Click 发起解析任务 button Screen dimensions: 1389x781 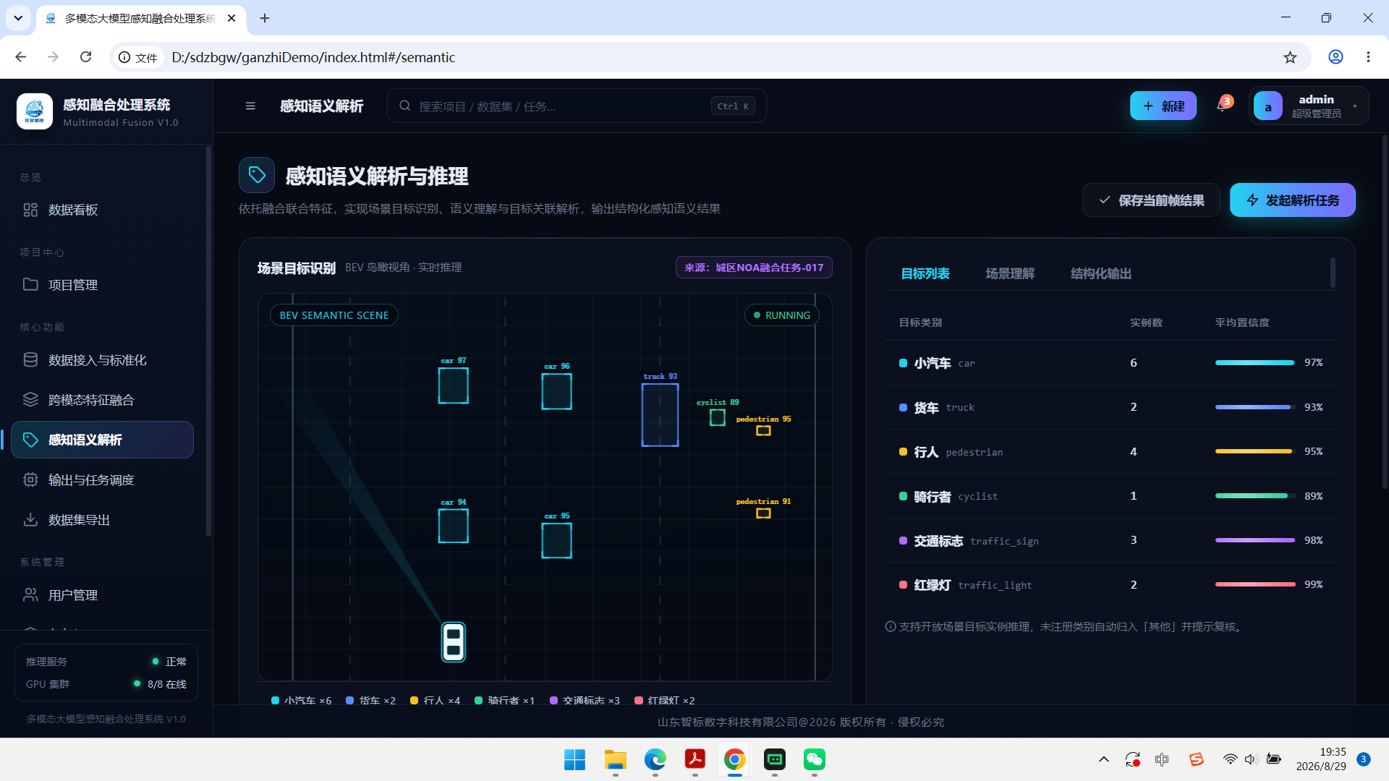(1293, 200)
